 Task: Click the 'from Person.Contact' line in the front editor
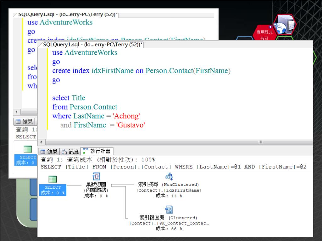(x=85, y=107)
